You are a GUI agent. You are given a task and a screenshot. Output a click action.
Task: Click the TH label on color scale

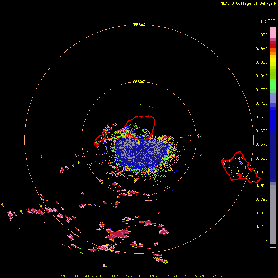(265, 241)
